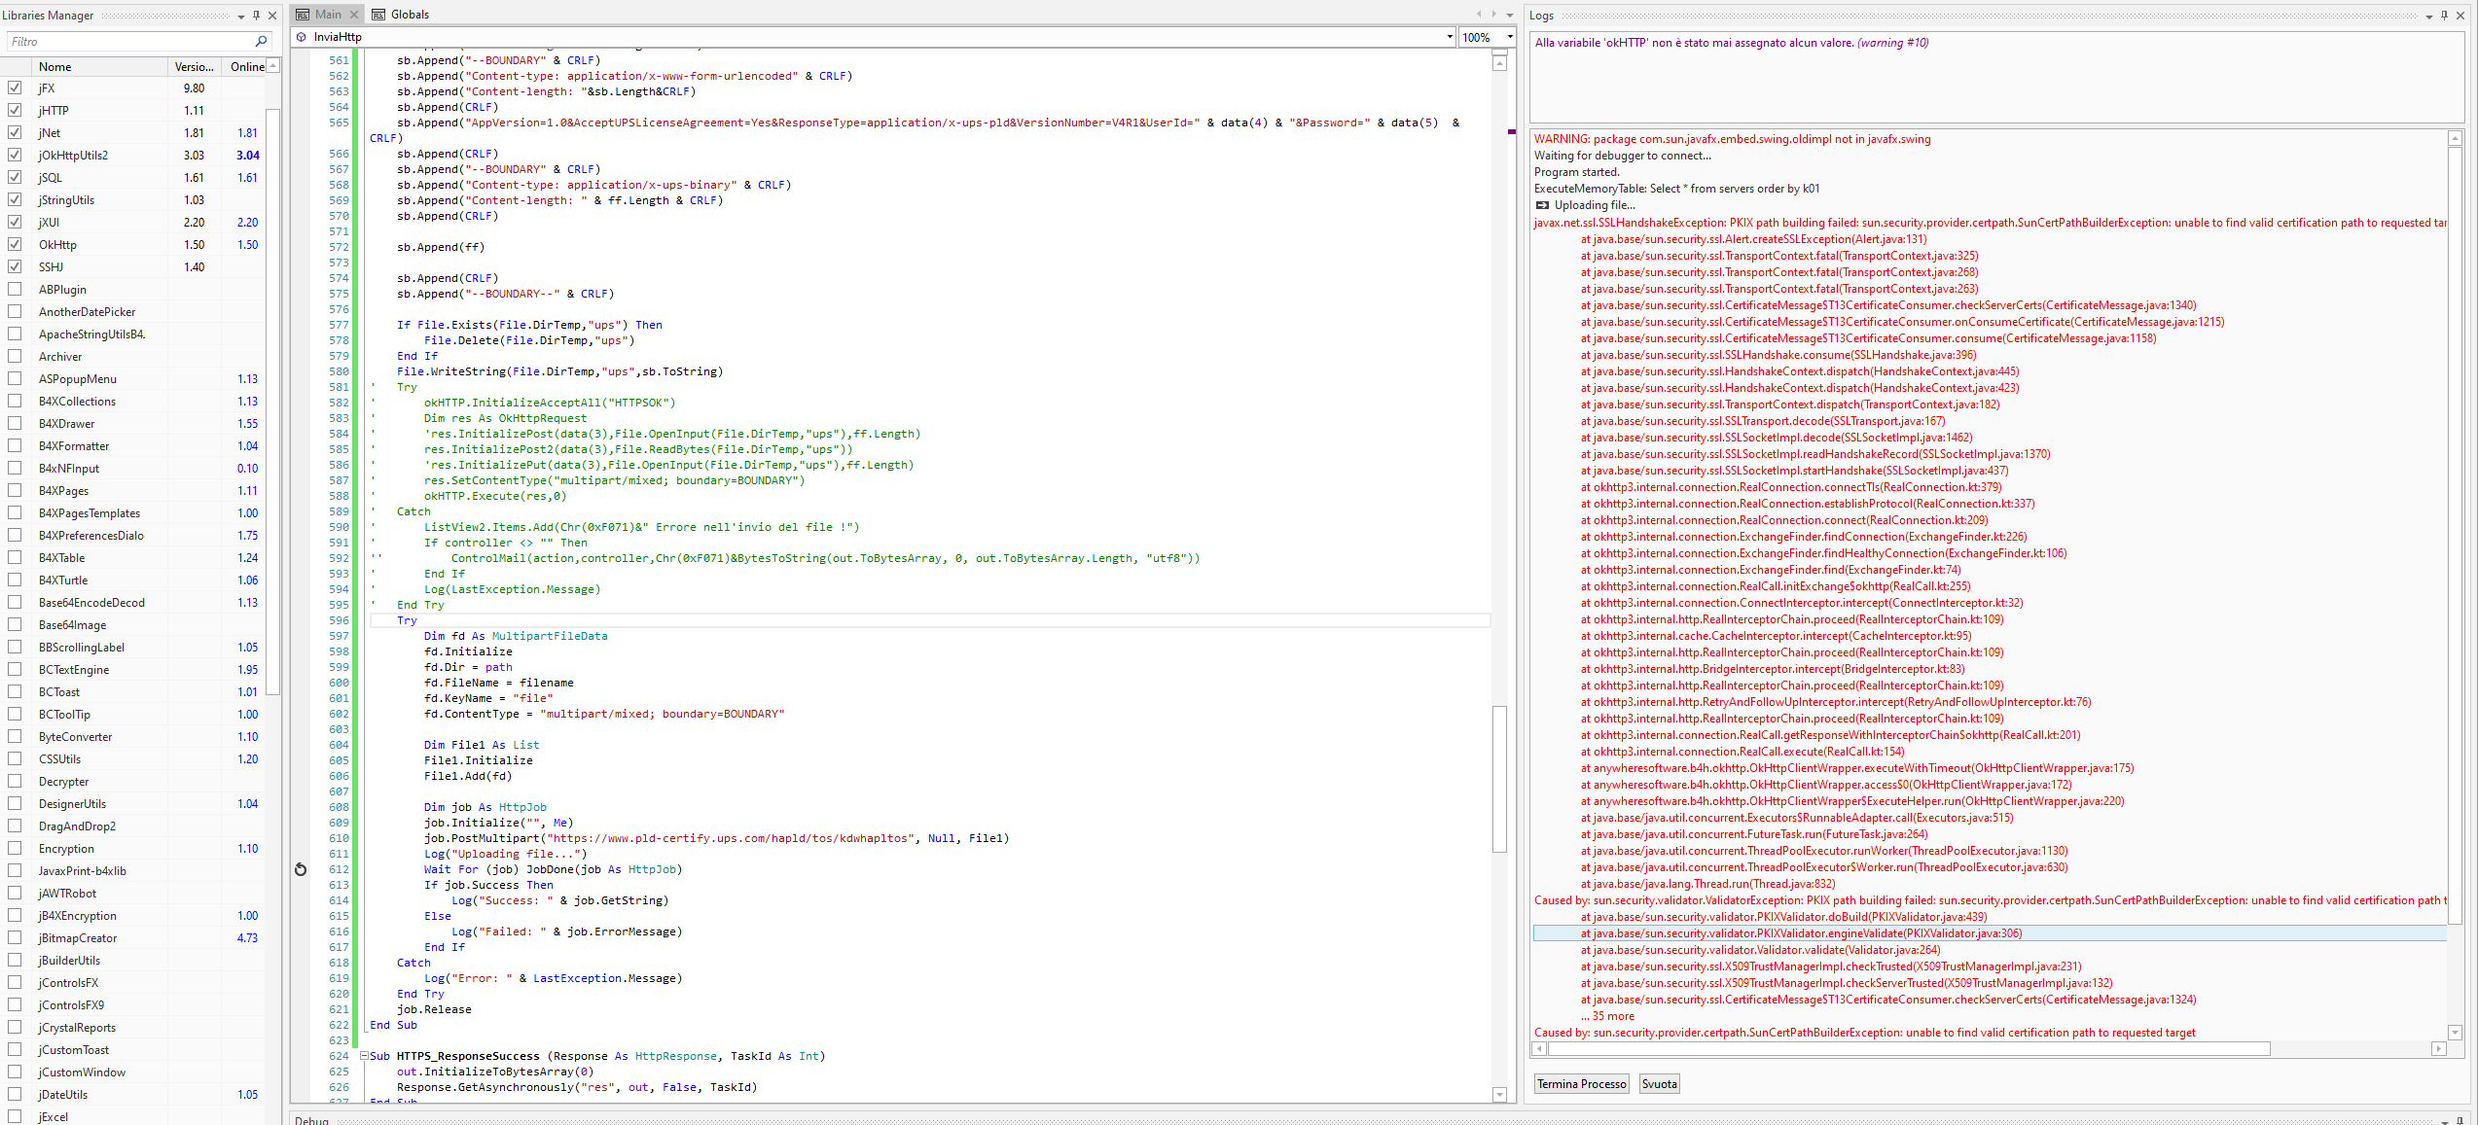The height and width of the screenshot is (1125, 2478).
Task: Check the B4XCollections library
Action: click(x=15, y=401)
